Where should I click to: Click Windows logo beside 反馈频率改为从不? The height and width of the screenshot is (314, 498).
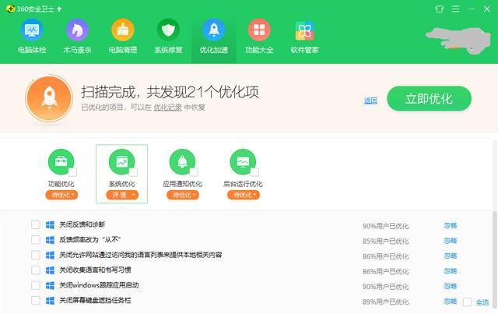pos(50,240)
